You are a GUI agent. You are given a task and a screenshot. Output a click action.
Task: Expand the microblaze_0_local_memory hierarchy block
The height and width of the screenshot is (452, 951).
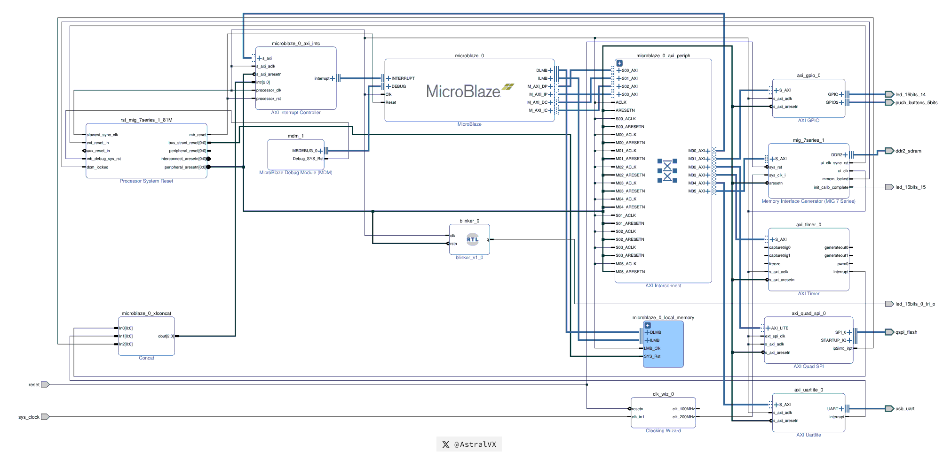pos(648,325)
